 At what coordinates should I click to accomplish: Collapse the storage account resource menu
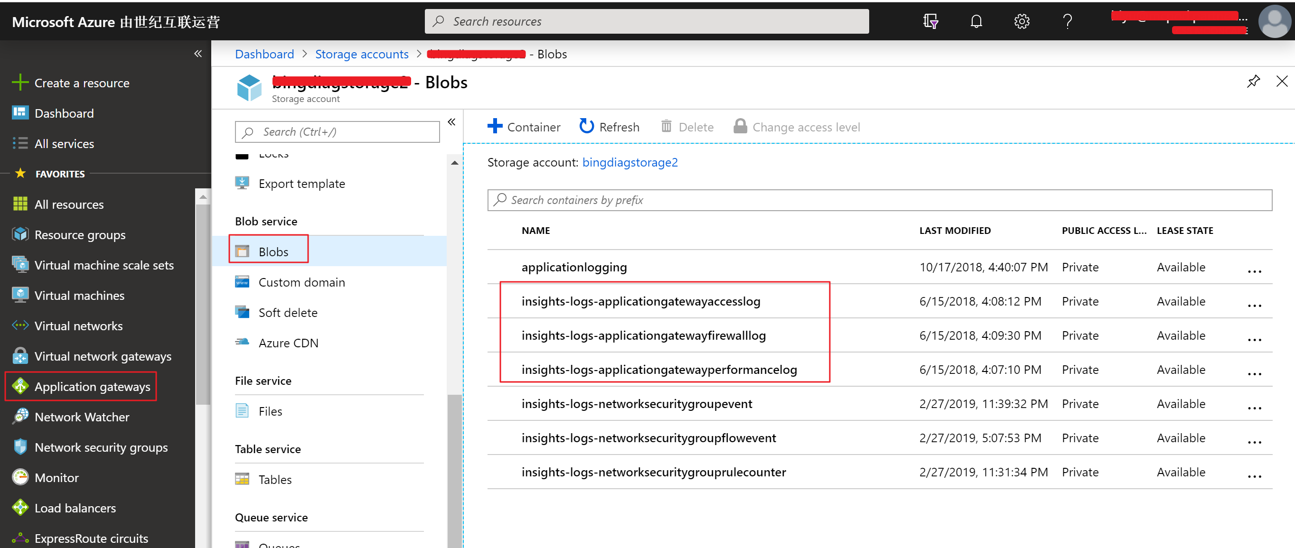tap(451, 122)
